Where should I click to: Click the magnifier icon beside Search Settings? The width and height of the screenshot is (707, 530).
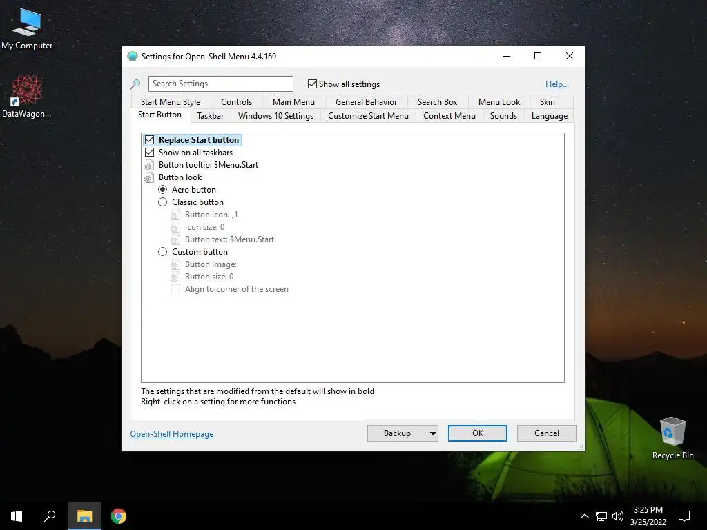point(135,84)
